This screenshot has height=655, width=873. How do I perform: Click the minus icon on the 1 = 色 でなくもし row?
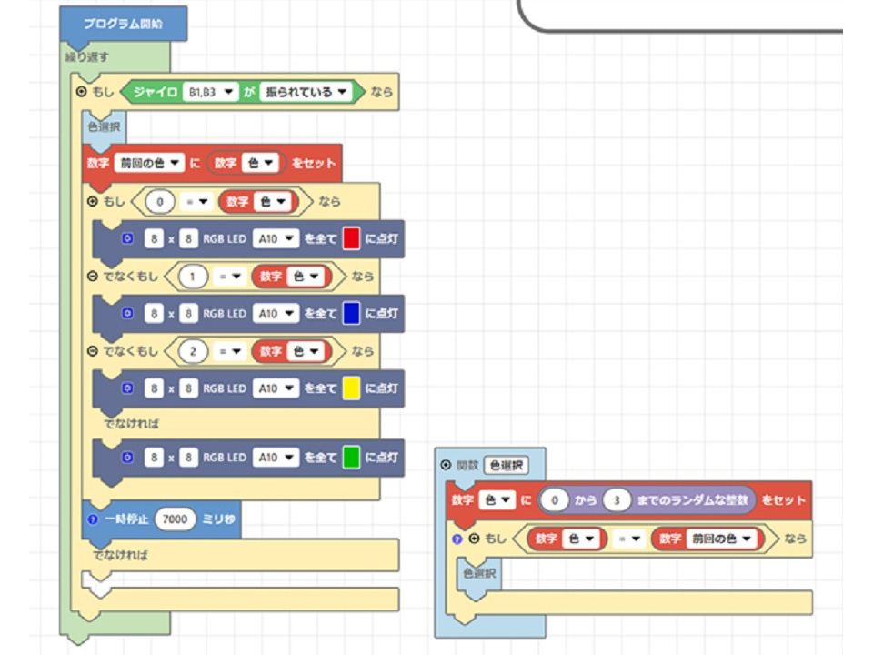93,276
